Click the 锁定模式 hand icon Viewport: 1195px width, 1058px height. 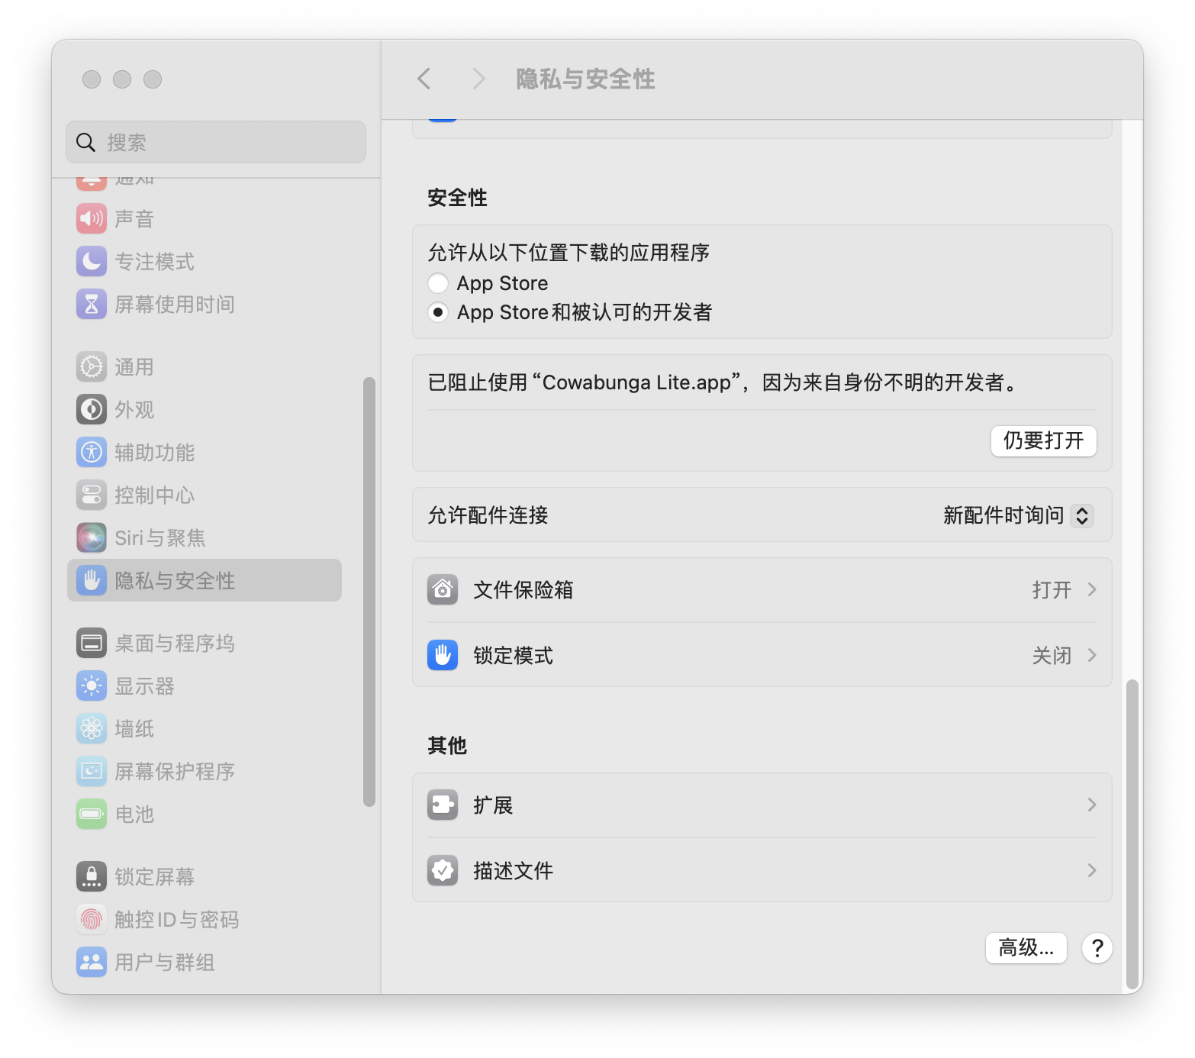443,656
